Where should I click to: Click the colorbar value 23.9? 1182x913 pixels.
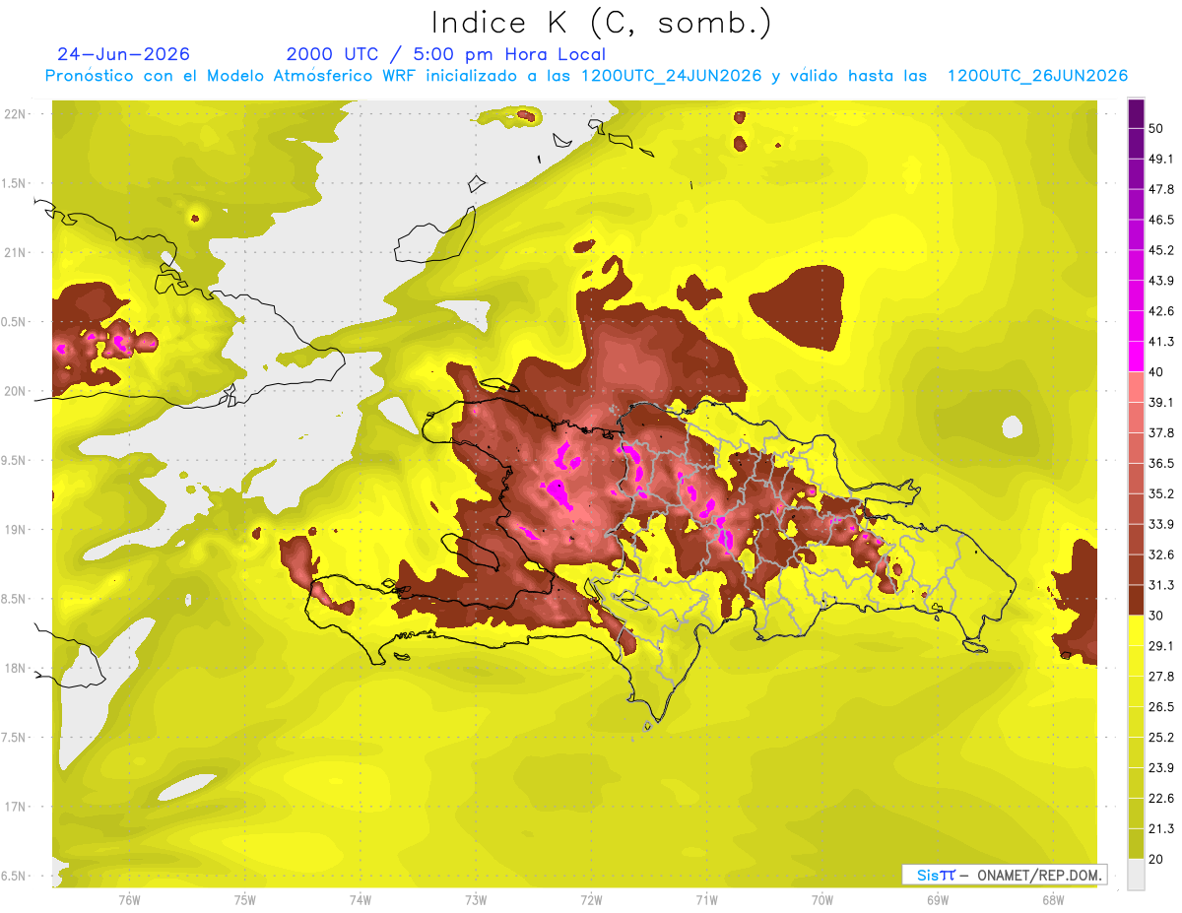1161,768
